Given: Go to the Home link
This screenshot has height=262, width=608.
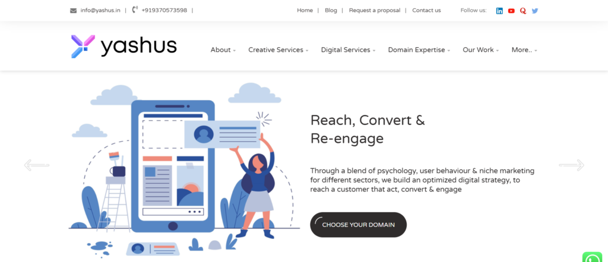Looking at the screenshot, I should pos(305,11).
